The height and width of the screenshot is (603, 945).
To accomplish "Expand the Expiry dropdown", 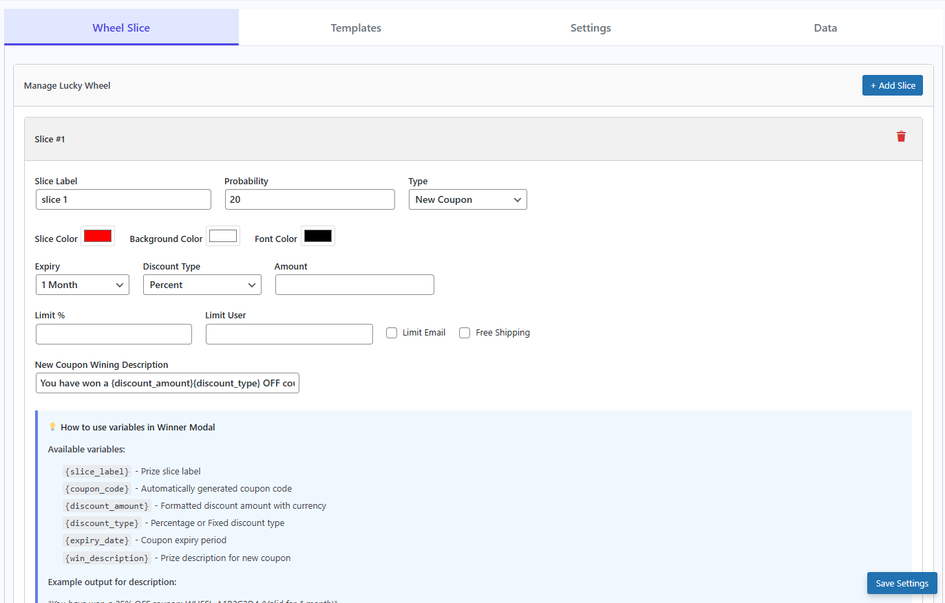I will tap(82, 285).
